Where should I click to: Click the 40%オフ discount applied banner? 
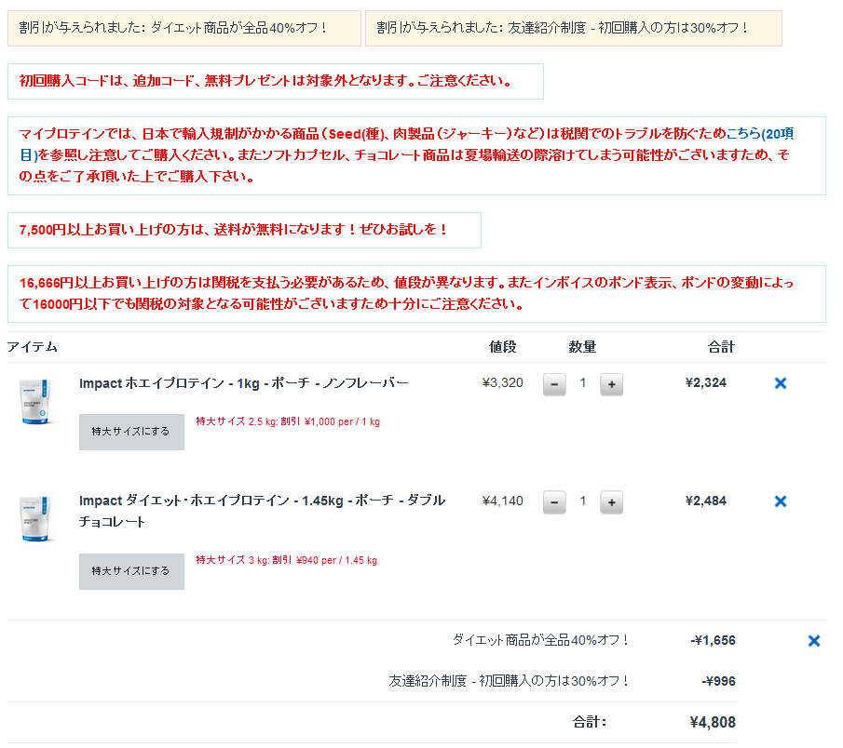point(184,28)
